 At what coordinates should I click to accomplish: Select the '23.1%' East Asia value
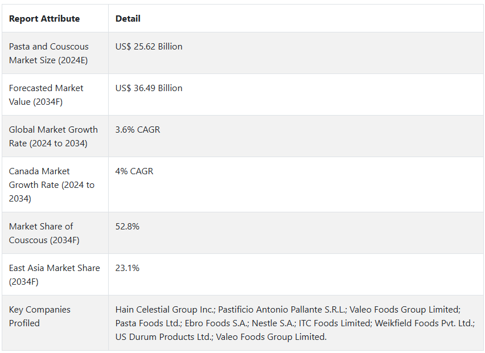coord(128,268)
